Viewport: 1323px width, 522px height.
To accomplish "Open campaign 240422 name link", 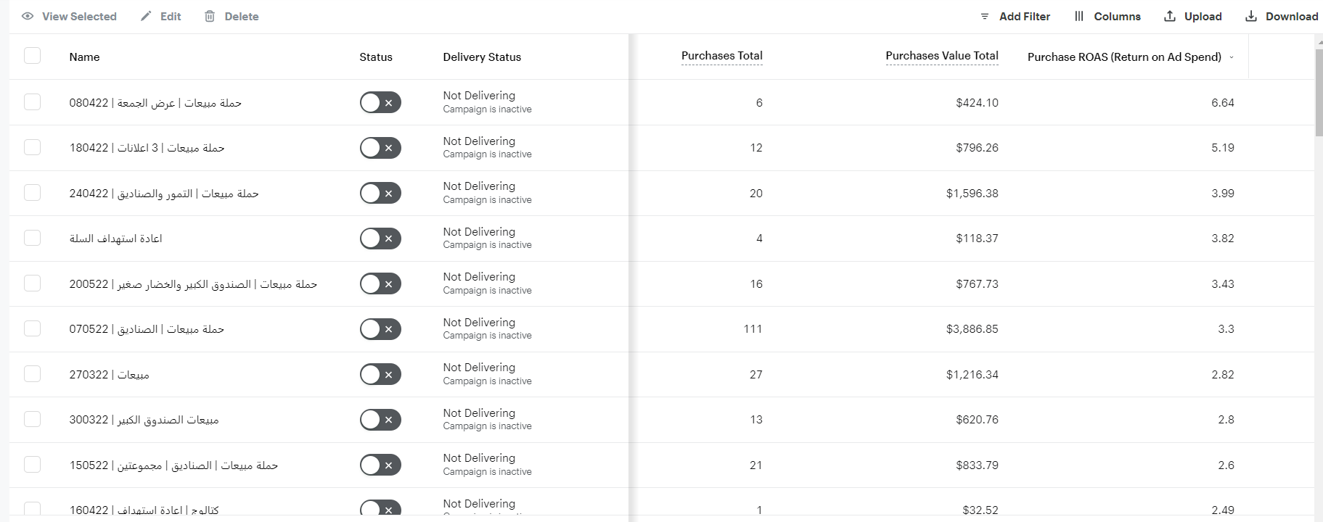I will [x=164, y=194].
